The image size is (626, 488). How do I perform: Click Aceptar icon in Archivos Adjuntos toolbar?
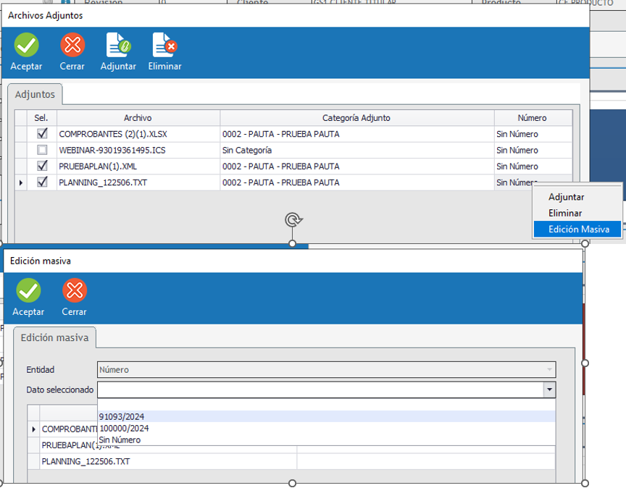[26, 45]
